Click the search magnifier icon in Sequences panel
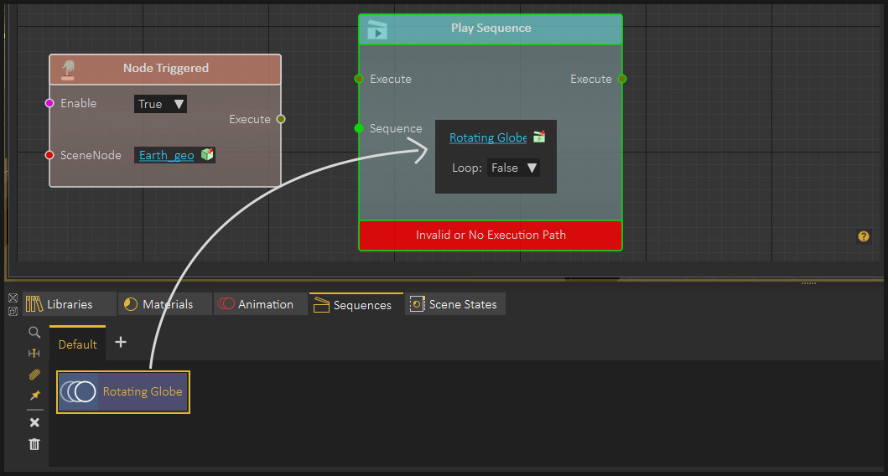Screen dimensions: 888x476 tap(34, 332)
